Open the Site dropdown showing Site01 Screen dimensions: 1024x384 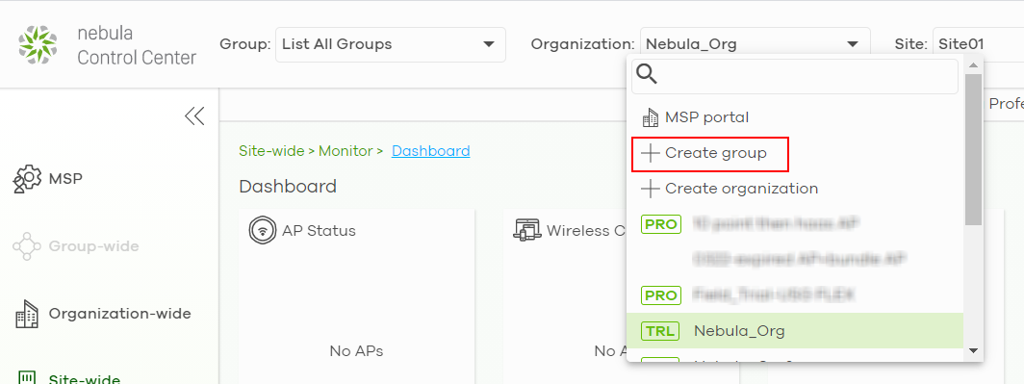tap(978, 44)
